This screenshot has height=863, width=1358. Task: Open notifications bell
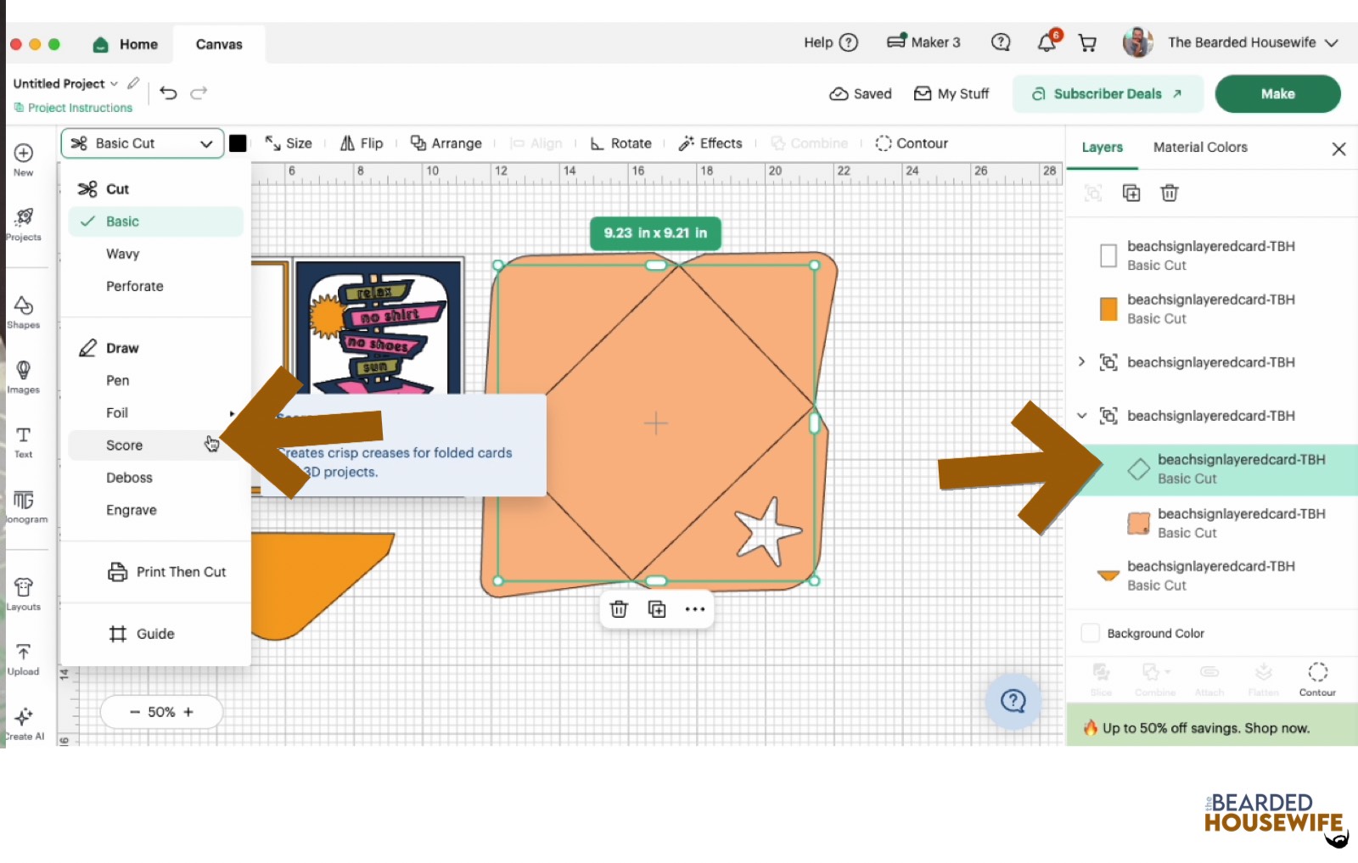tap(1047, 42)
